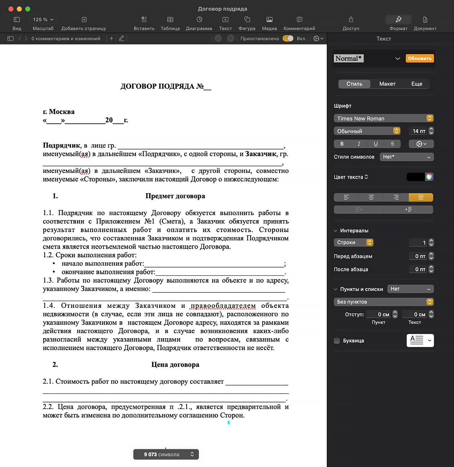Apply strikethrough with S button

pos(392,144)
